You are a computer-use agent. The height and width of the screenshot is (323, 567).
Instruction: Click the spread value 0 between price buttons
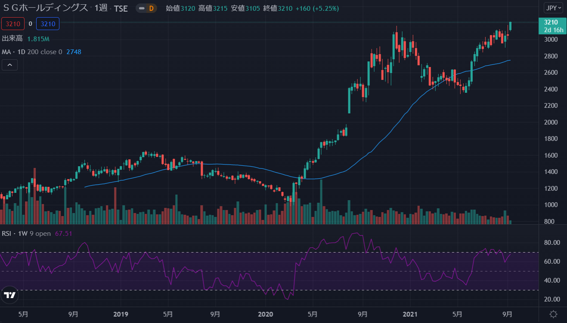pyautogui.click(x=30, y=24)
